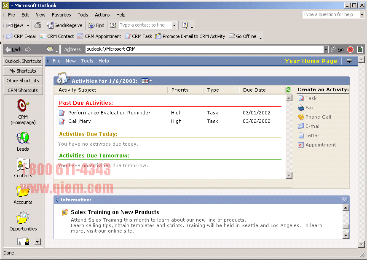Viewport: 367px width, 260px height.
Task: Open the Actions menu
Action: (x=102, y=15)
